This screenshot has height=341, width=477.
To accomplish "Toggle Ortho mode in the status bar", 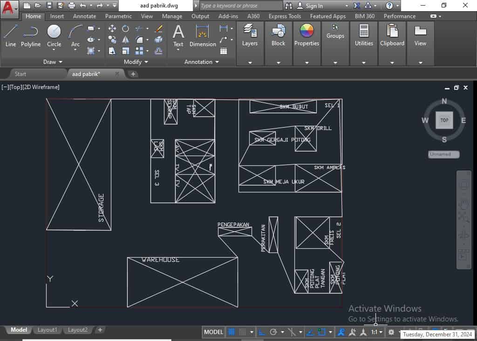I will [262, 332].
